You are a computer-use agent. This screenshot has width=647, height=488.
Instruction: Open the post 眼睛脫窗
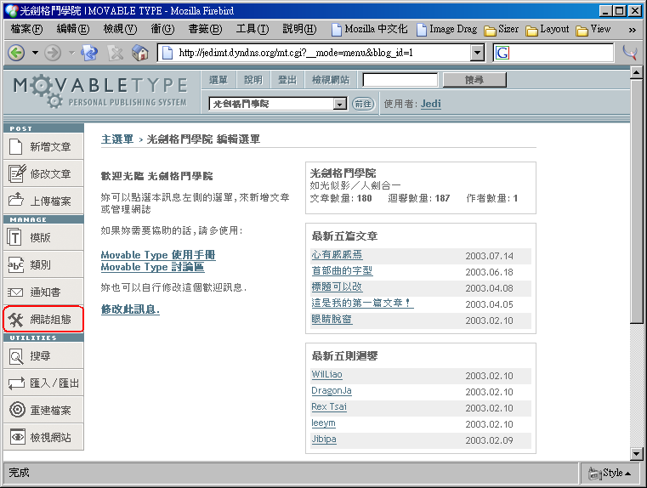332,320
